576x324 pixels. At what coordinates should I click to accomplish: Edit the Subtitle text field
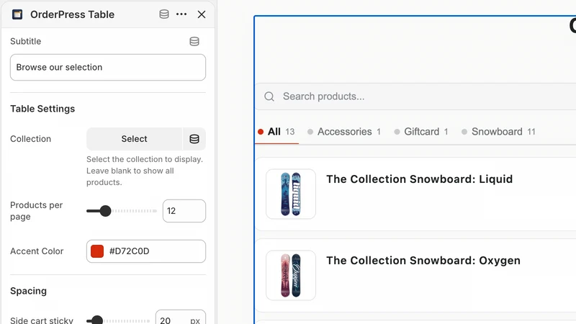pos(108,67)
